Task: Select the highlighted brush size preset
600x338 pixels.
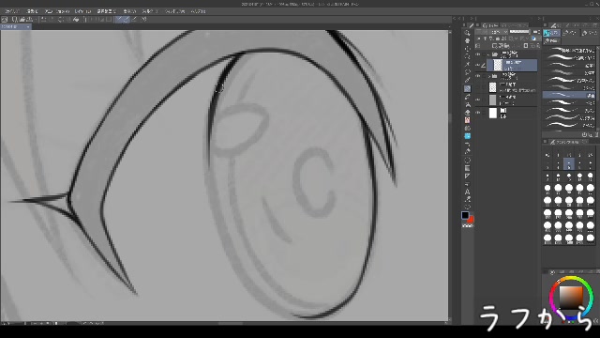Action: point(569,164)
